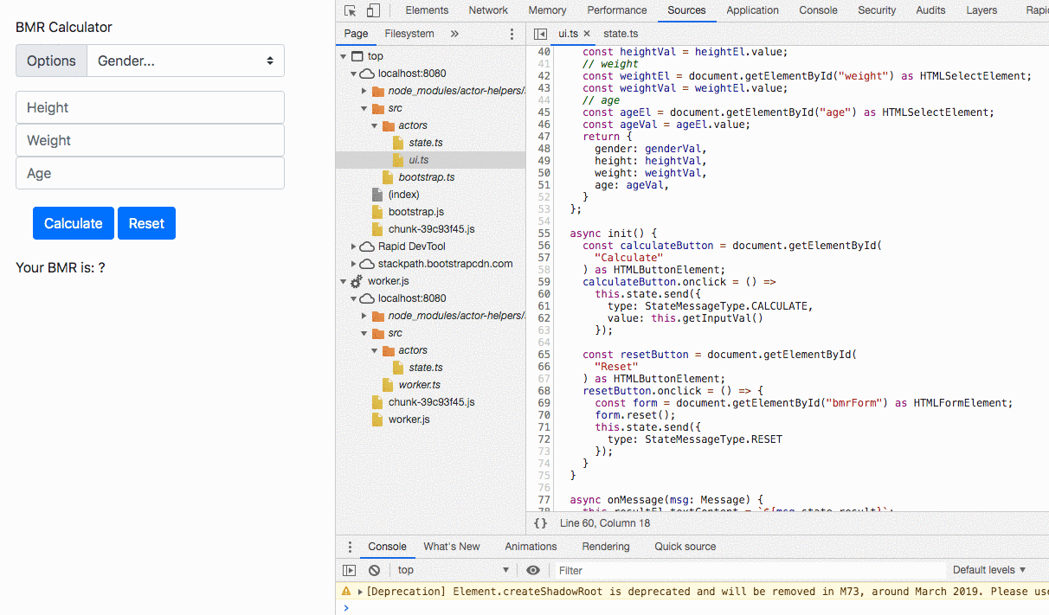Close the ui.ts editor tab

[587, 34]
